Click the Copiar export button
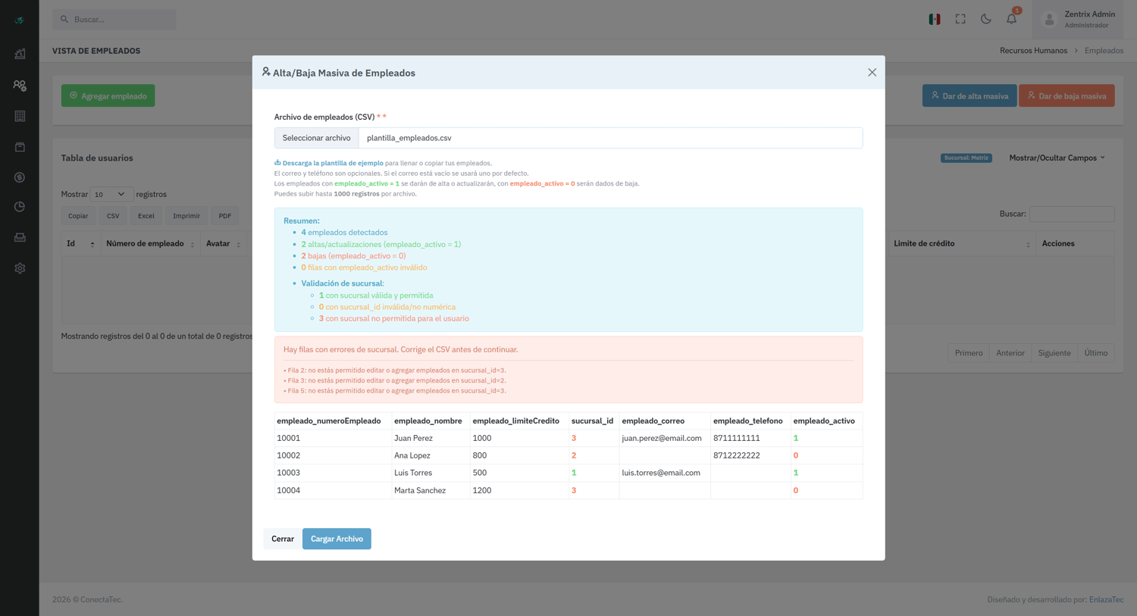 (78, 216)
